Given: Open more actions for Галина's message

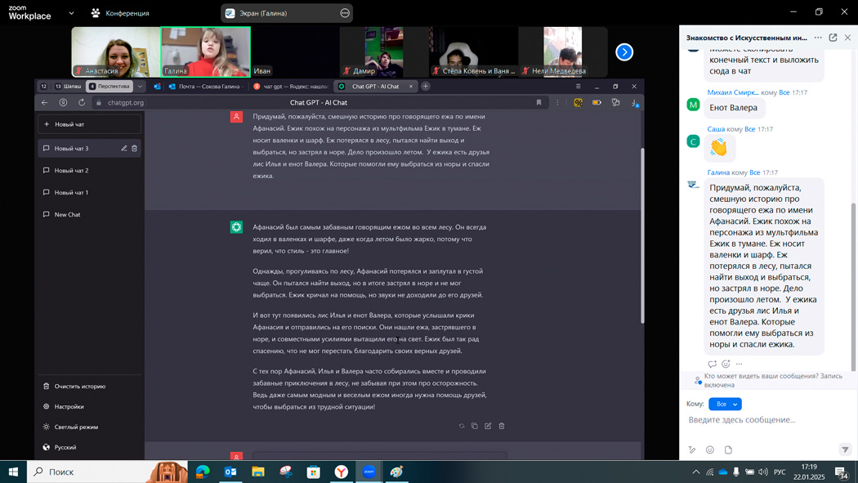Looking at the screenshot, I should pyautogui.click(x=740, y=364).
